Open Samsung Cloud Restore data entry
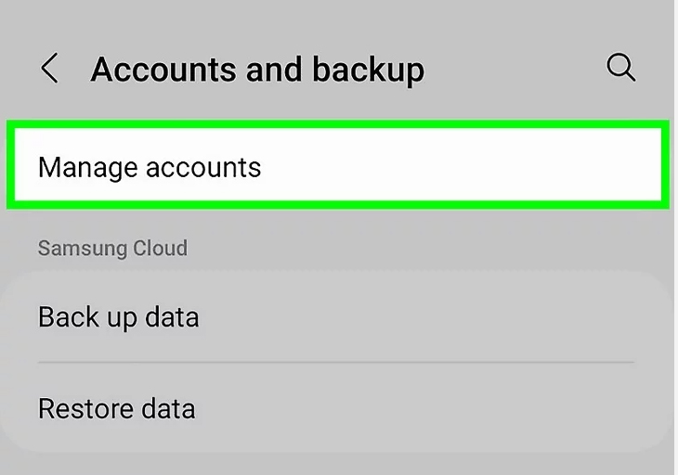 338,408
